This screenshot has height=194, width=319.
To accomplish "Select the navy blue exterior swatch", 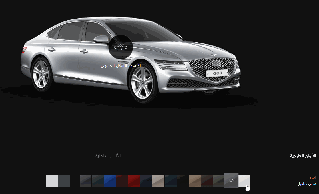I will point(171,180).
